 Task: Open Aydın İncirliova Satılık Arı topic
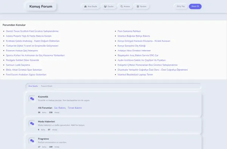coord(142,60)
